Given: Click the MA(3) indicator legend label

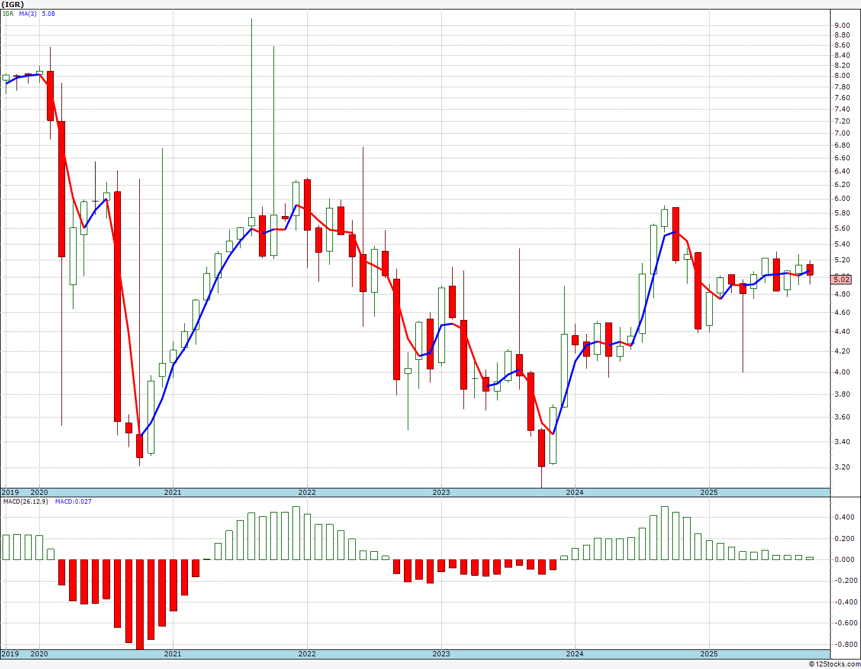Looking at the screenshot, I should coord(28,13).
